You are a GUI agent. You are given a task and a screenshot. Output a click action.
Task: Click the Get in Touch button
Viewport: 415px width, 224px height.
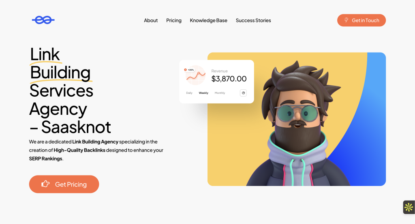point(361,20)
